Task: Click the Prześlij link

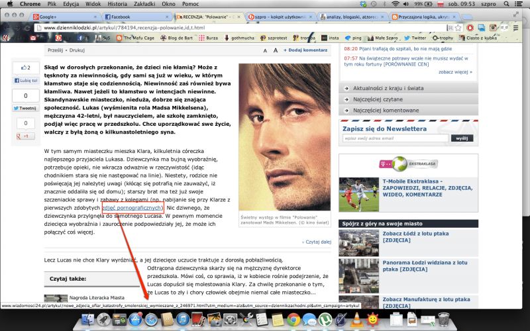Action: pyautogui.click(x=56, y=50)
